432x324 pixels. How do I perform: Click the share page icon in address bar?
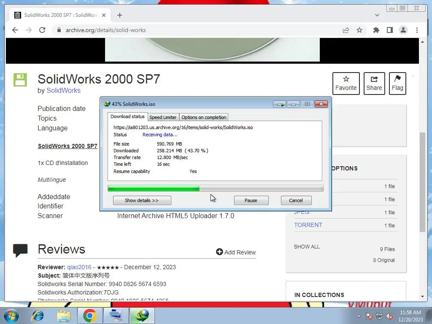(x=346, y=30)
